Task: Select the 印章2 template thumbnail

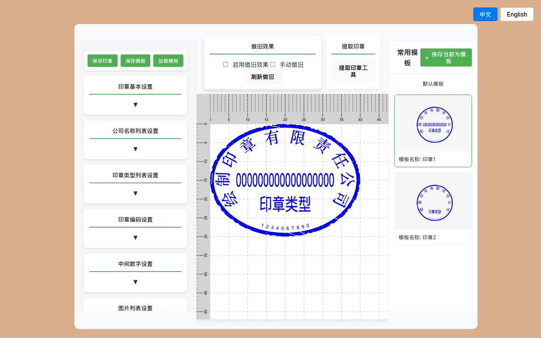Action: [433, 202]
